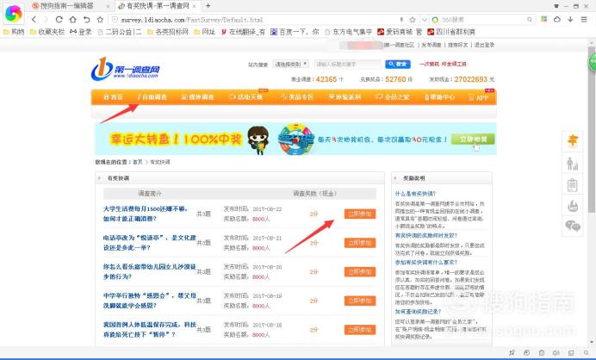Image resolution: width=596 pixels, height=360 pixels.
Task: Click the blue 搜索 button
Action: pos(398,65)
